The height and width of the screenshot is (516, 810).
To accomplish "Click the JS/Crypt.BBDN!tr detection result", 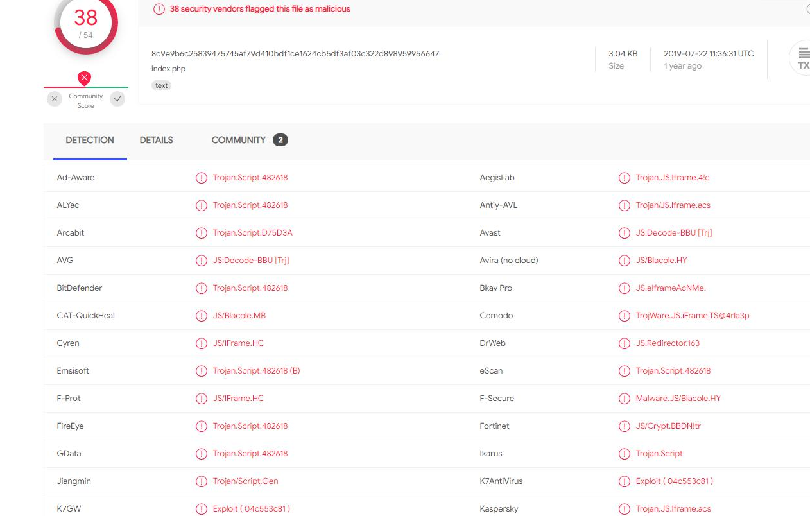I will (x=669, y=426).
